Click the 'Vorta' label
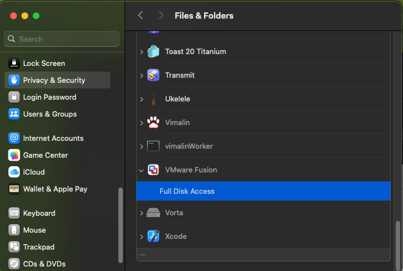 click(174, 213)
